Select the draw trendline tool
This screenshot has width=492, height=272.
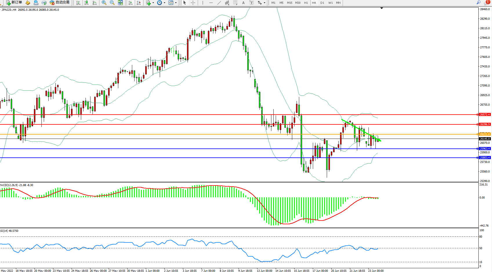[x=219, y=3]
